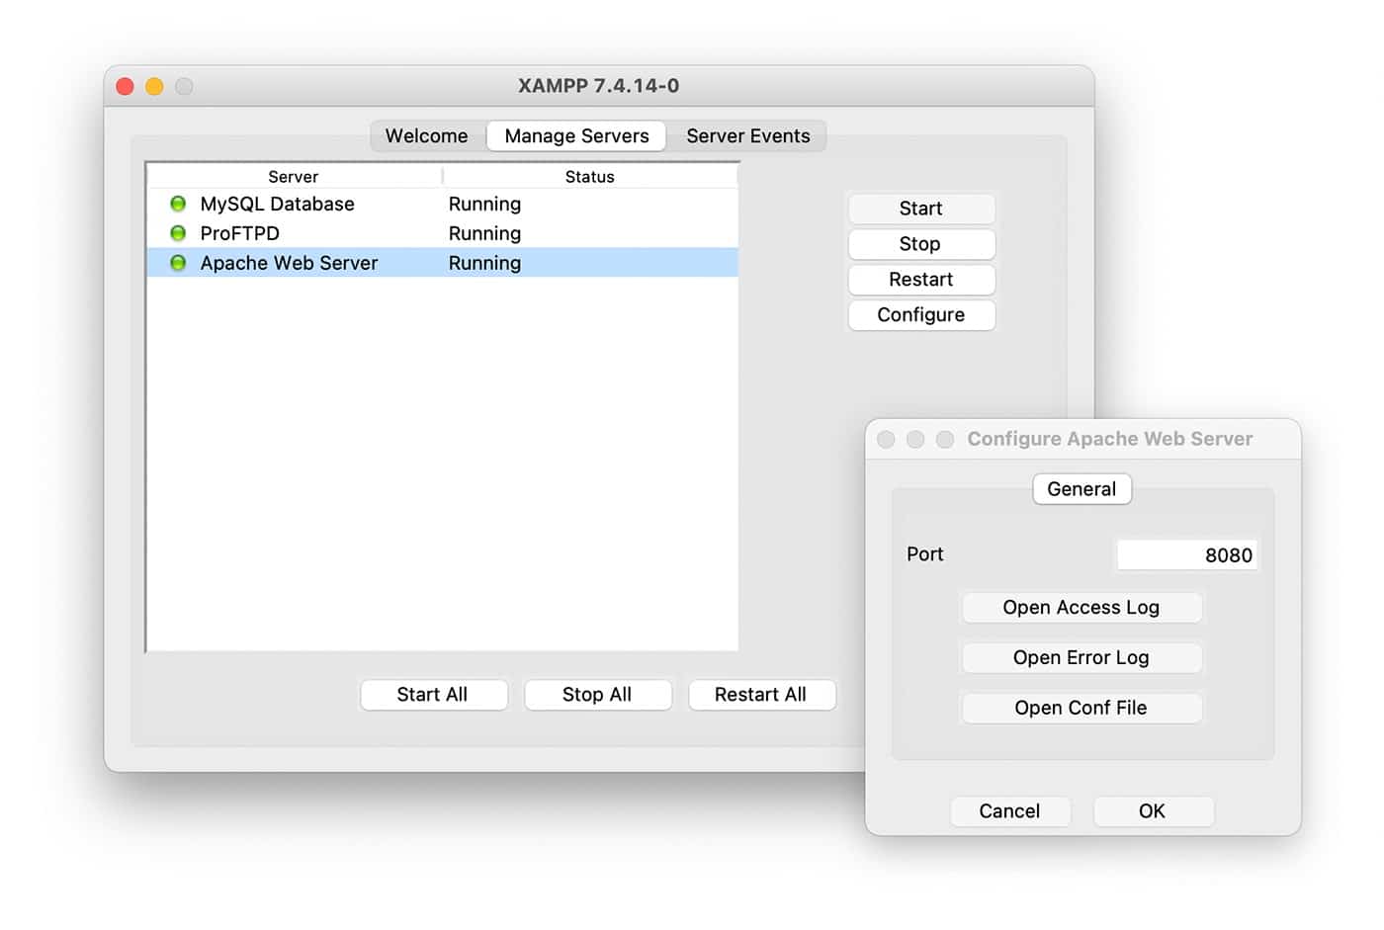Stop the selected Apache Web Server
1384x930 pixels.
(x=919, y=244)
